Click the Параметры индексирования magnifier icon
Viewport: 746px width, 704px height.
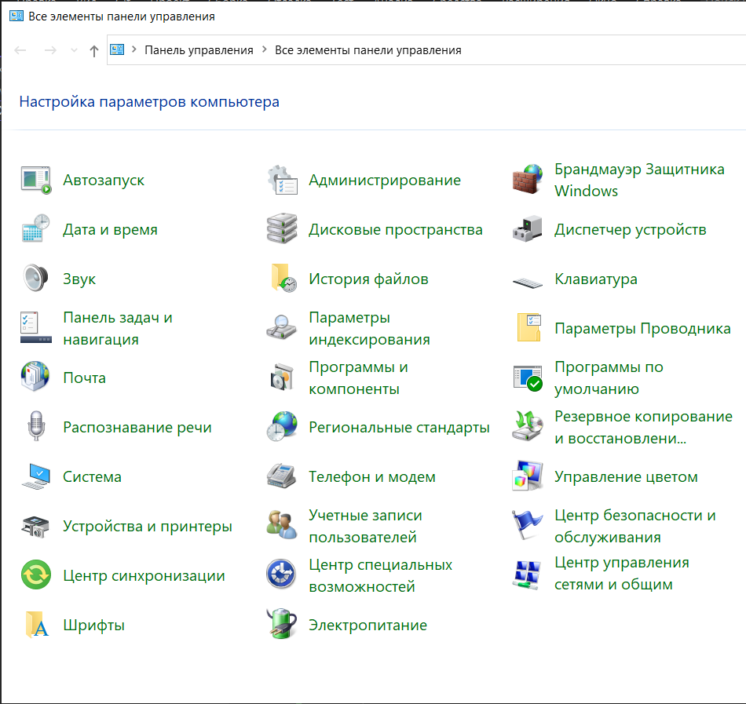[x=282, y=329]
